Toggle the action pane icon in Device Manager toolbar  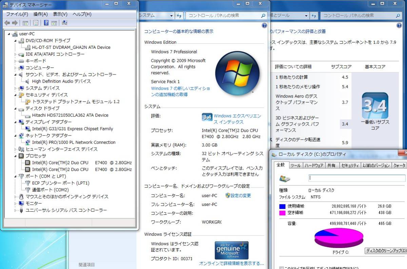[x=54, y=23]
